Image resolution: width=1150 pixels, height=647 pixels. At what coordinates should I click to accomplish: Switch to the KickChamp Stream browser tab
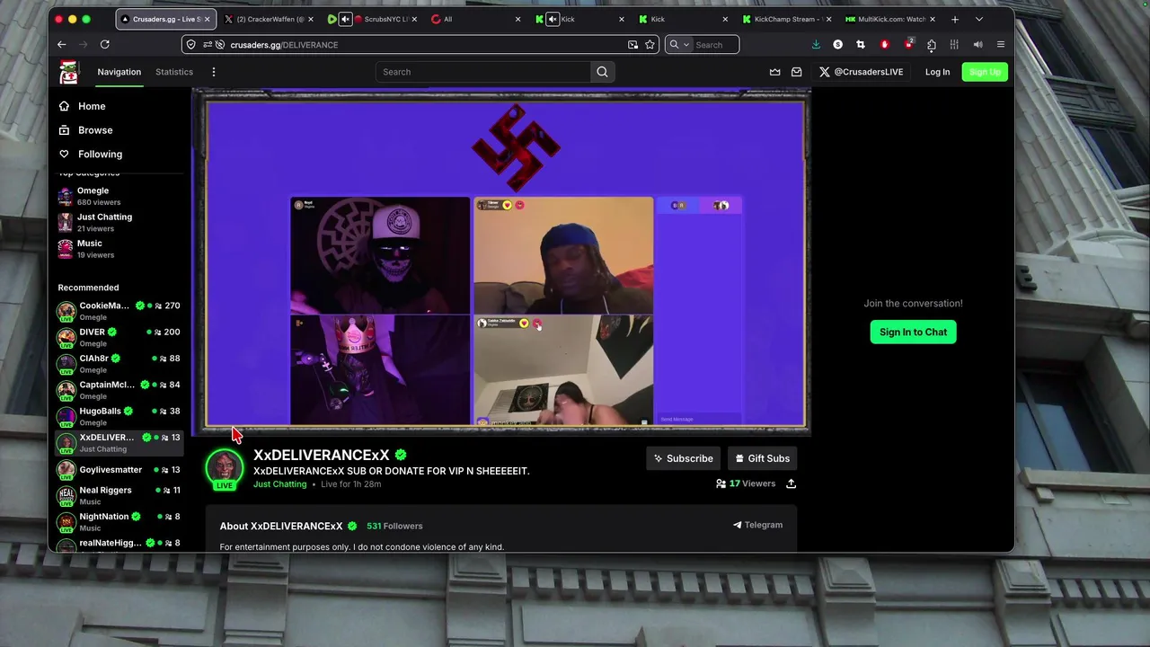coord(785,19)
